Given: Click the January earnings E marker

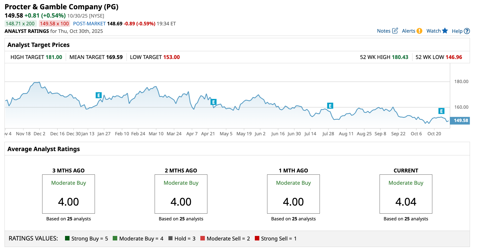Looking at the screenshot, I should [99, 95].
